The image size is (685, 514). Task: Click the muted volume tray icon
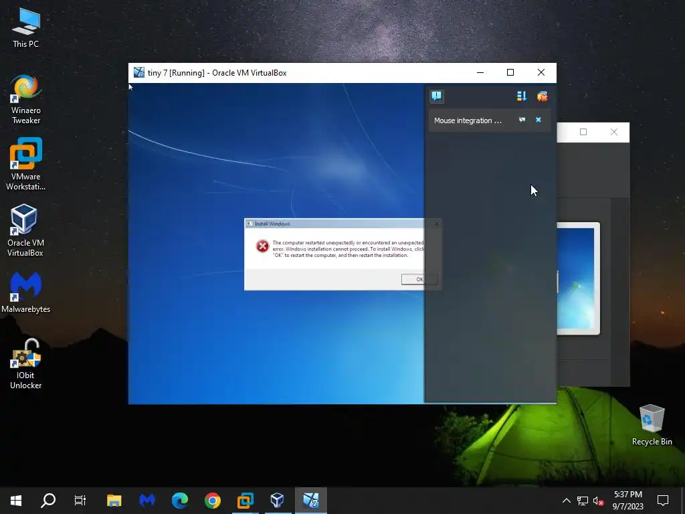click(599, 501)
